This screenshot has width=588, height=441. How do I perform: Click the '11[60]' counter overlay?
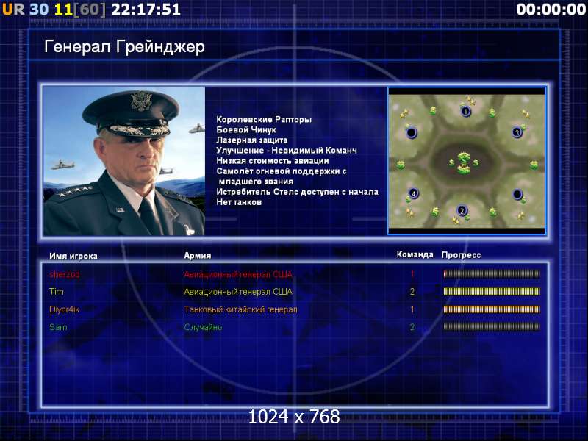80,10
